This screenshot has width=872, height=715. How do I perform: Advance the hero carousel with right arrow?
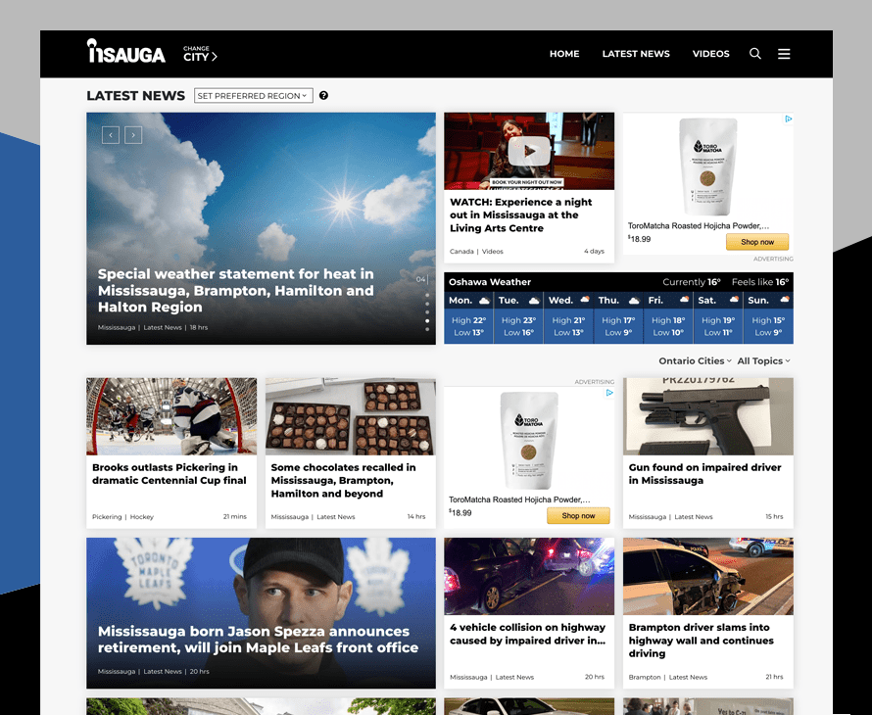[133, 135]
